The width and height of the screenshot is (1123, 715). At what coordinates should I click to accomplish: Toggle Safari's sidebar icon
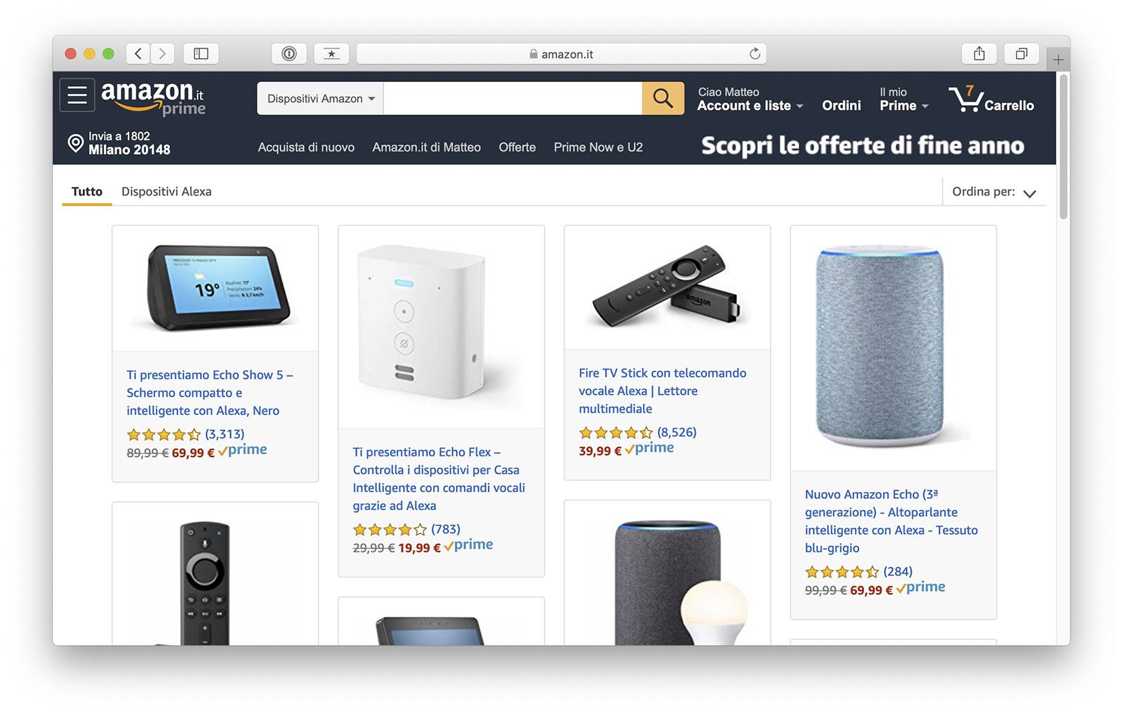point(201,54)
